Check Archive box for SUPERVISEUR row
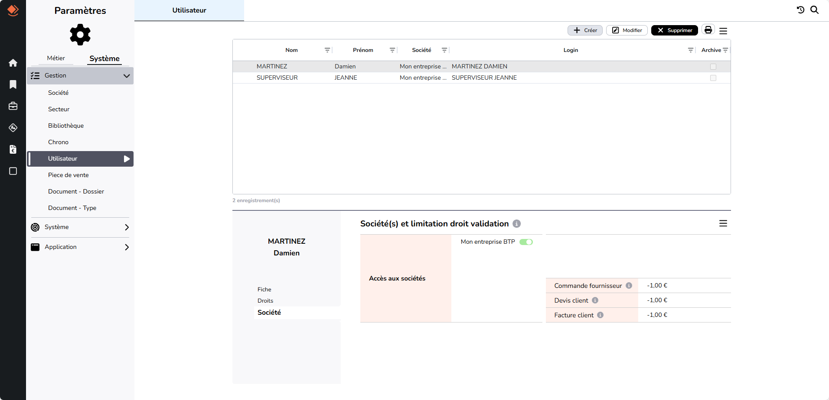The image size is (829, 400). click(713, 78)
